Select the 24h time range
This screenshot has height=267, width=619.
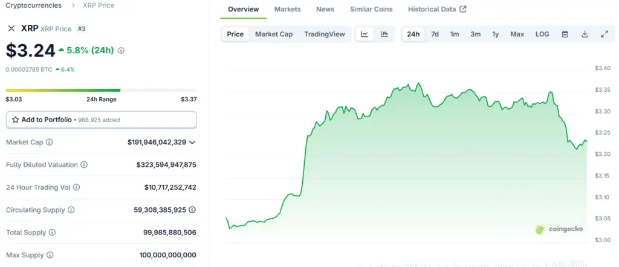[x=413, y=34]
